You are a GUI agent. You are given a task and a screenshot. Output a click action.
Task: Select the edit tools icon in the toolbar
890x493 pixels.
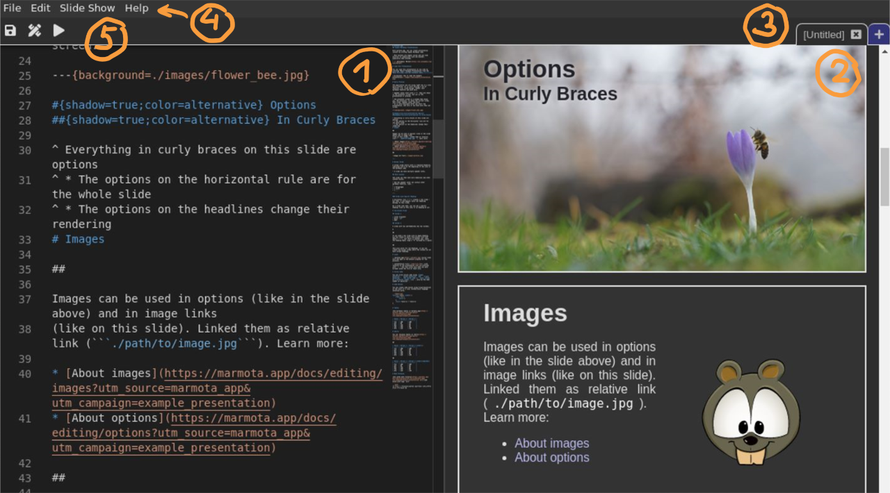tap(34, 30)
